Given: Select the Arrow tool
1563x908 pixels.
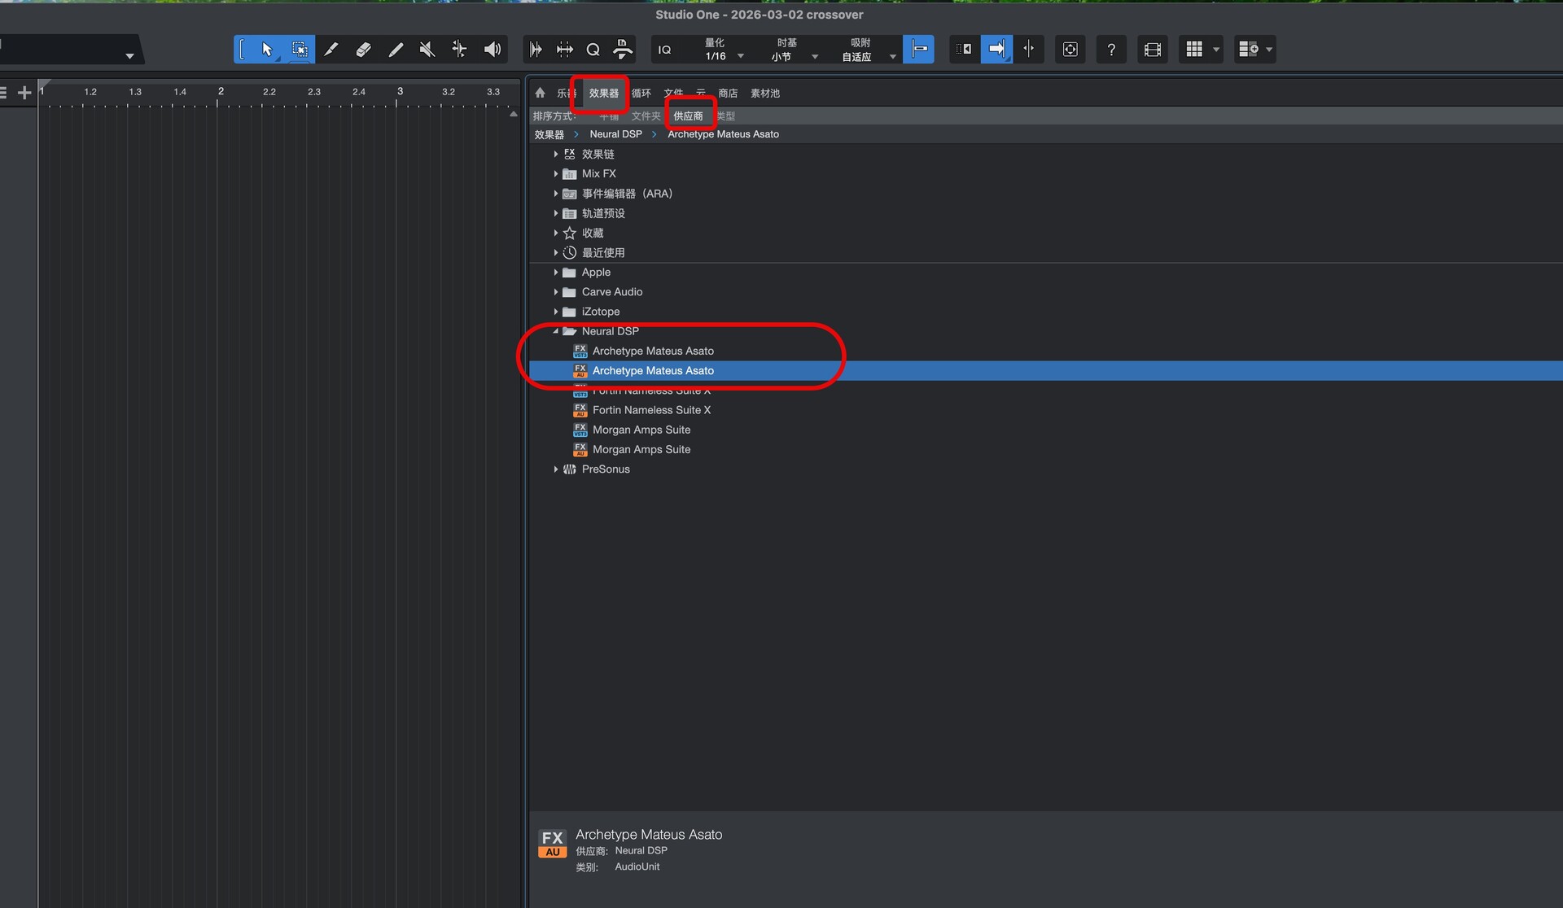Looking at the screenshot, I should coord(267,50).
